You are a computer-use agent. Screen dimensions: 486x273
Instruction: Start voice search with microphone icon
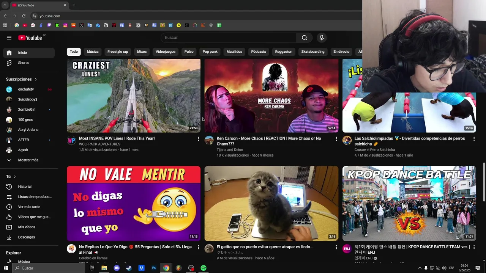coord(322,38)
